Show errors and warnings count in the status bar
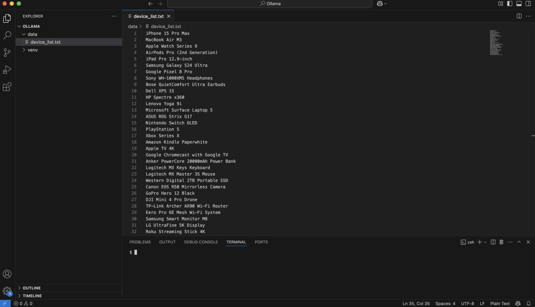 pyautogui.click(x=23, y=303)
